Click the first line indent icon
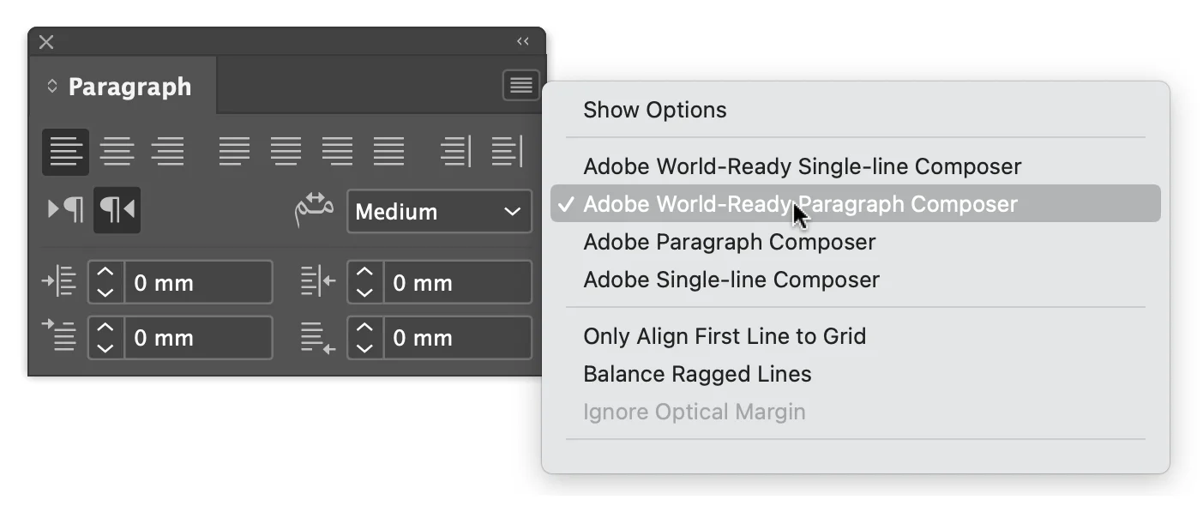 coord(59,336)
